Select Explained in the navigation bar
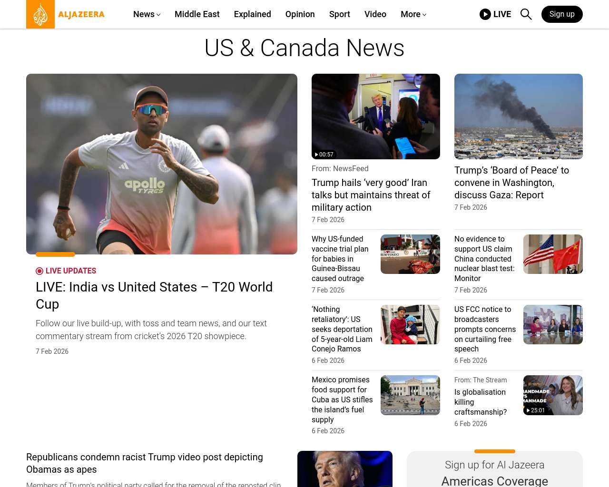Image resolution: width=609 pixels, height=487 pixels. click(x=252, y=14)
